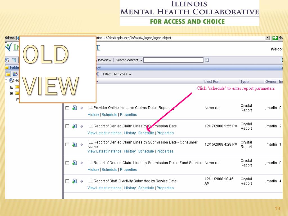Click shortcut arrow icon for Consumer Name report

[82, 145]
